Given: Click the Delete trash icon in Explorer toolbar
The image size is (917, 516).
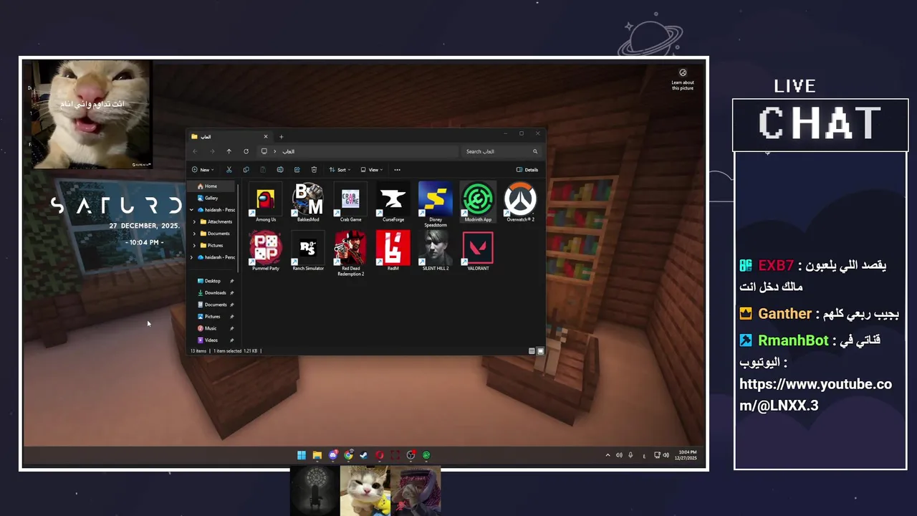Looking at the screenshot, I should pos(314,170).
